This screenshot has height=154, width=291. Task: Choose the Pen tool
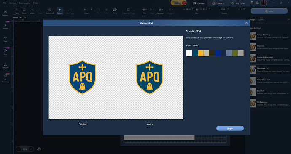[x=5, y=52]
